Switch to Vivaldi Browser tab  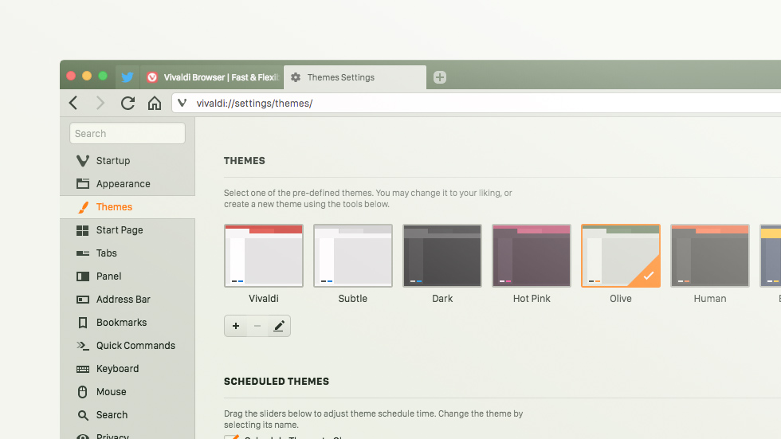click(x=212, y=77)
